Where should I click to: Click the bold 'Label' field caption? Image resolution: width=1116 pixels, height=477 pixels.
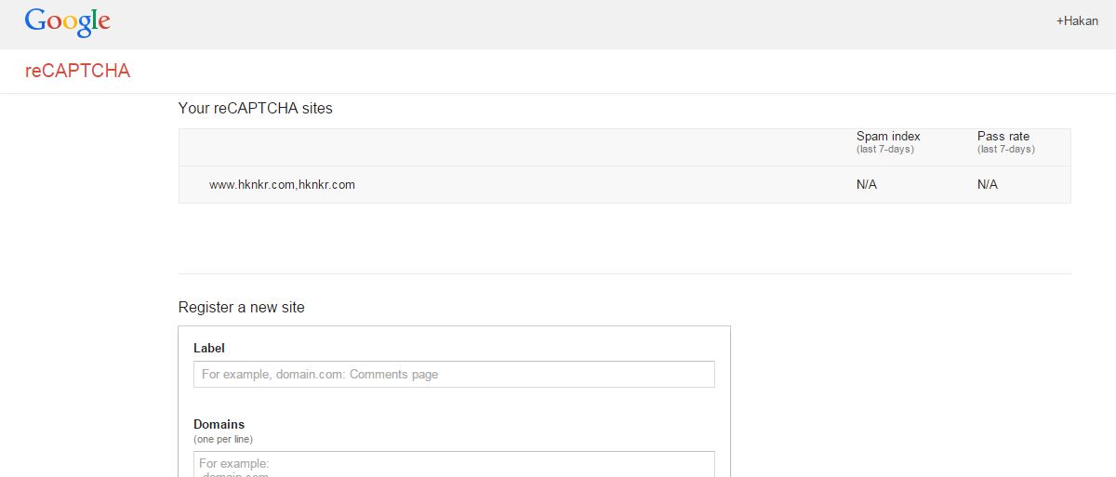(209, 348)
